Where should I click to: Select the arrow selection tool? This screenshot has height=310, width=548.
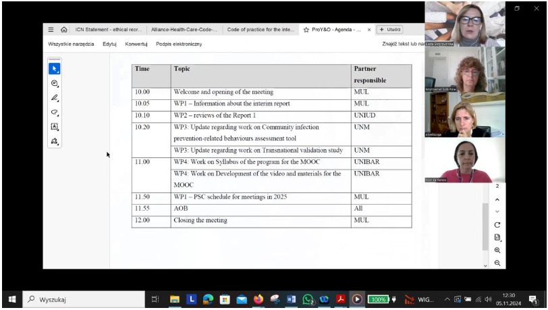tap(55, 69)
